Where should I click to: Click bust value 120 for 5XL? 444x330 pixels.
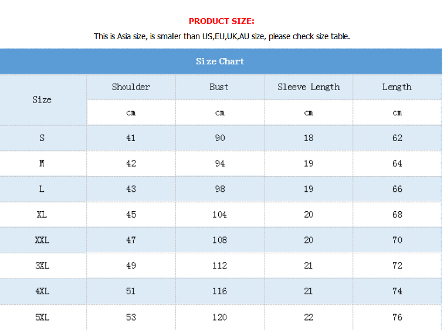[x=220, y=317]
